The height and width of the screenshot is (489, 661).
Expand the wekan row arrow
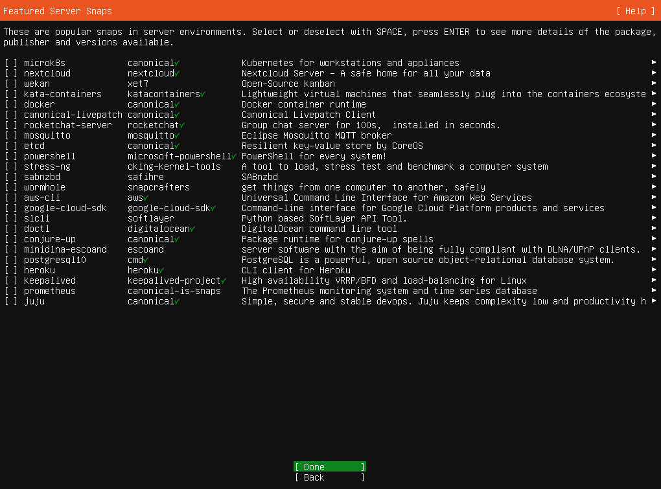(654, 83)
